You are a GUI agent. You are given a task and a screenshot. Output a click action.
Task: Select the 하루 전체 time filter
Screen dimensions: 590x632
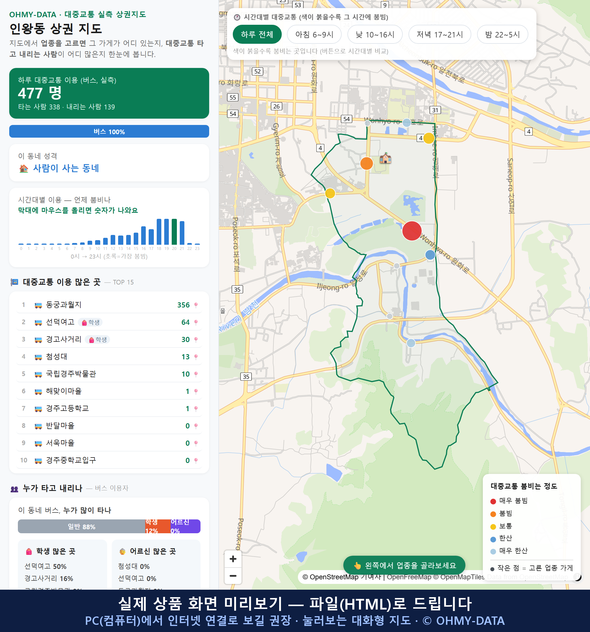pos(257,34)
